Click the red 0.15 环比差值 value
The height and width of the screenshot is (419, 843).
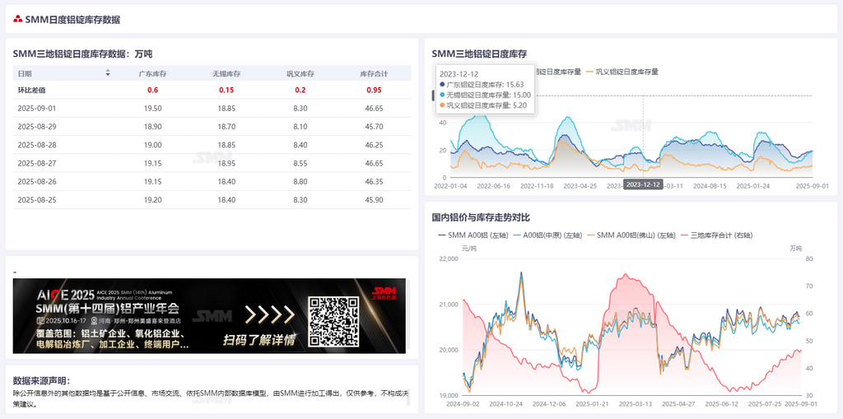pyautogui.click(x=226, y=90)
